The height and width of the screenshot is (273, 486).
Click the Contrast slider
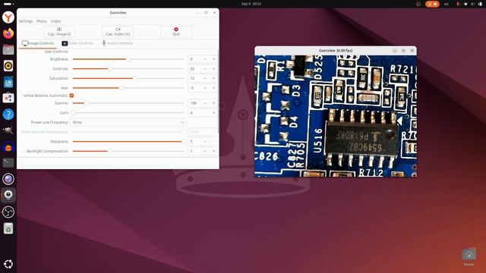coord(128,69)
